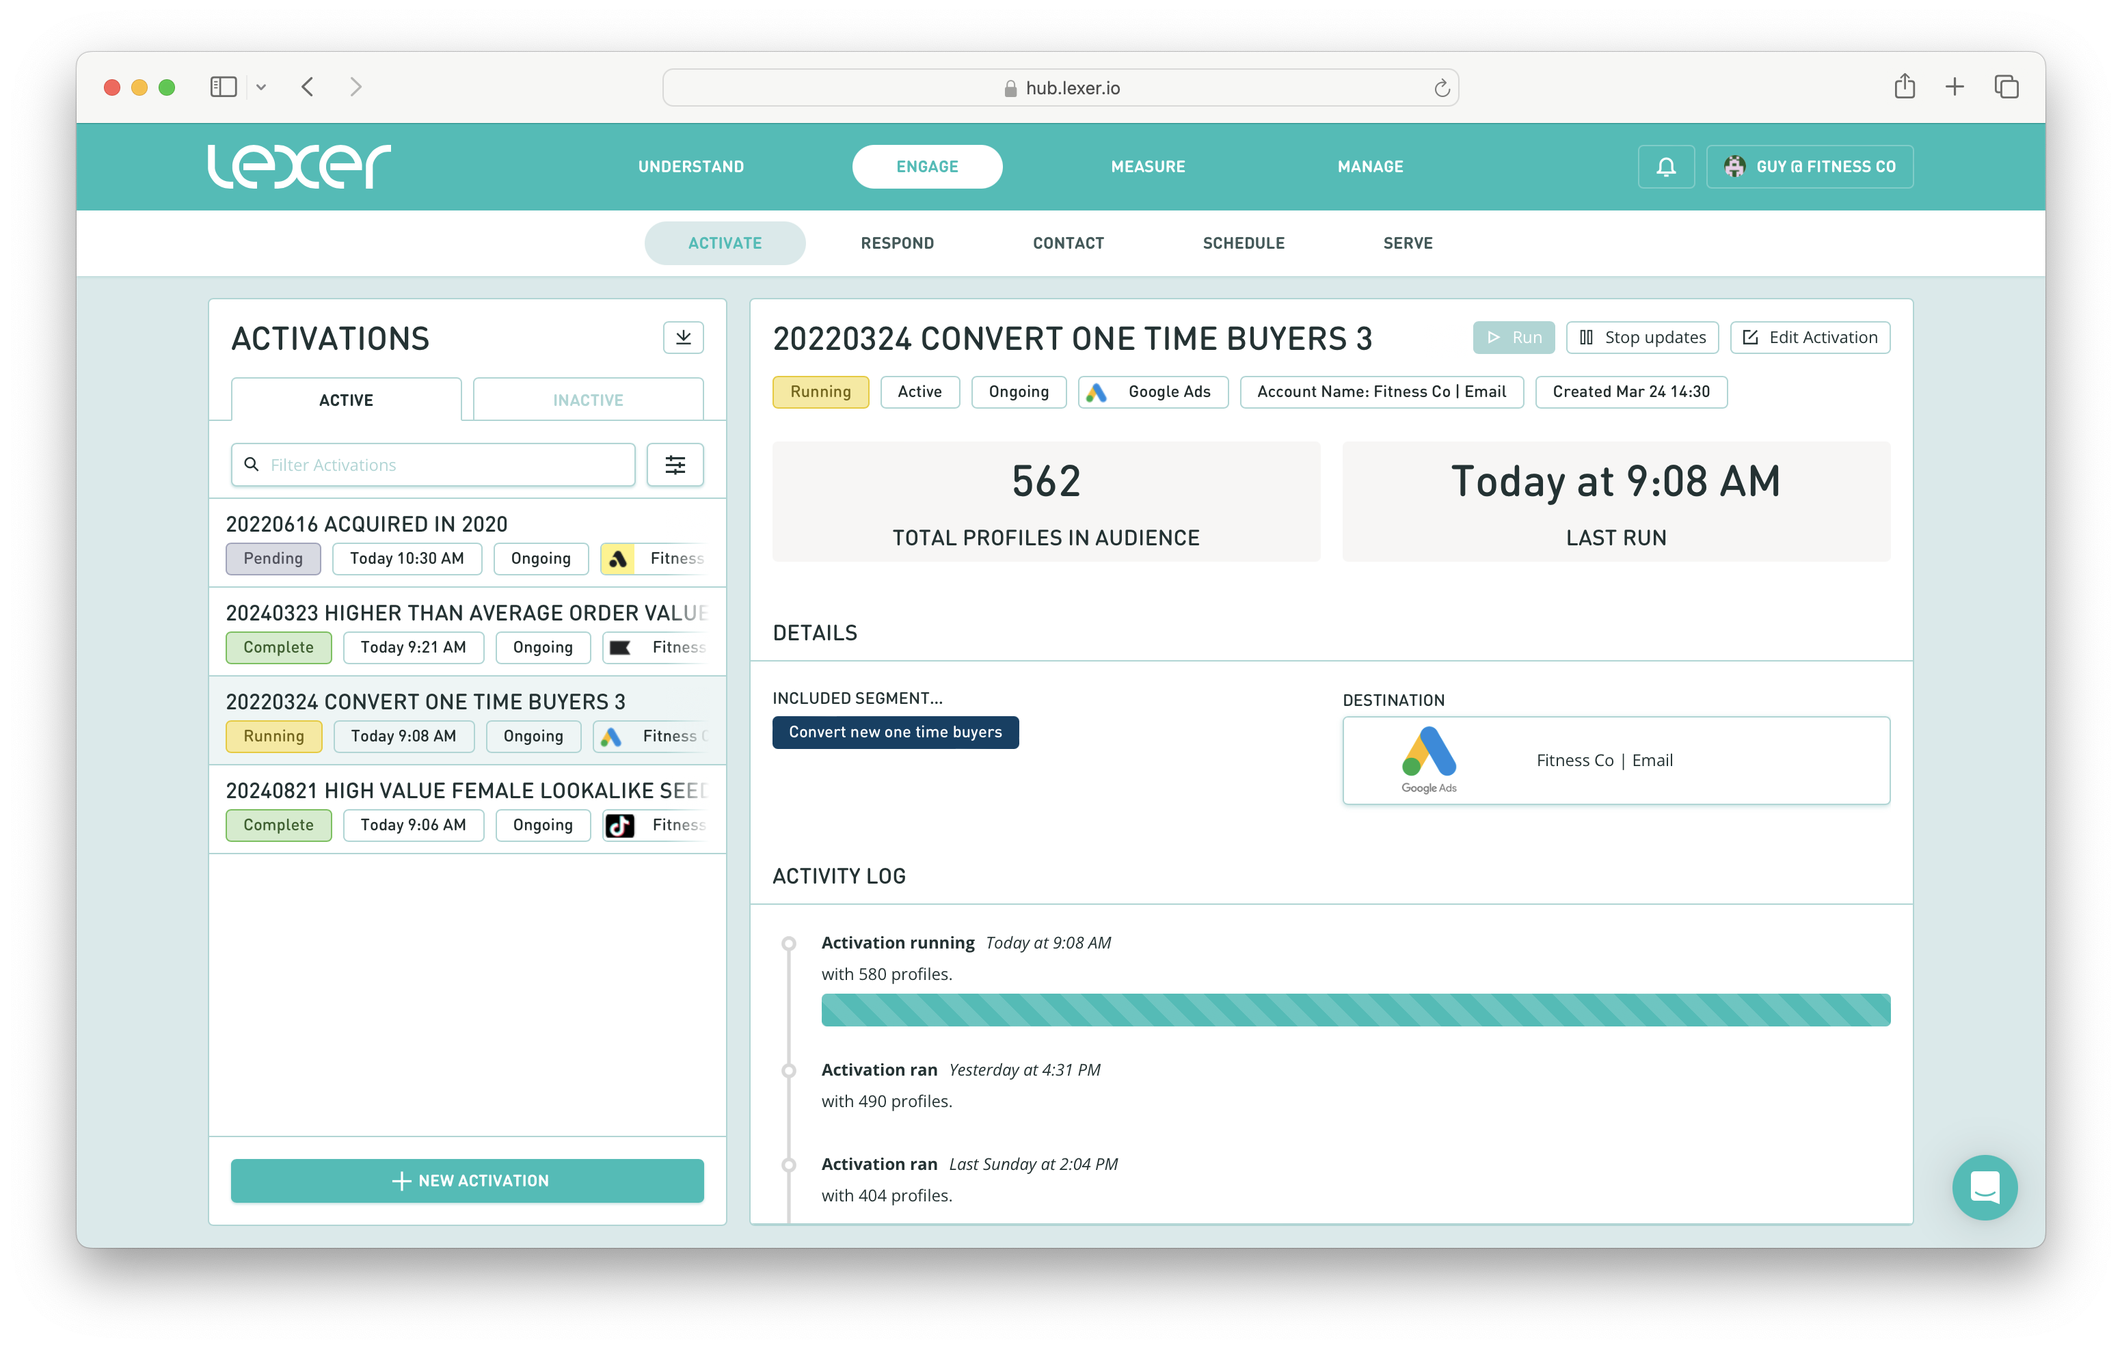The image size is (2122, 1349).
Task: Open Fitness Co | Email destination card
Action: pyautogui.click(x=1616, y=761)
